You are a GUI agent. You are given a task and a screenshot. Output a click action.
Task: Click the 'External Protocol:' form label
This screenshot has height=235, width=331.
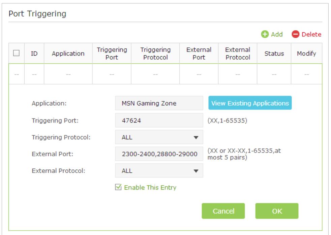pos(58,171)
